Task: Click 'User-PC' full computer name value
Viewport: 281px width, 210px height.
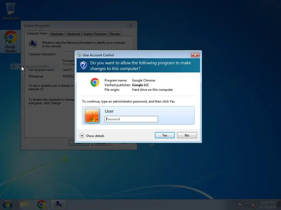Action: click(68, 70)
